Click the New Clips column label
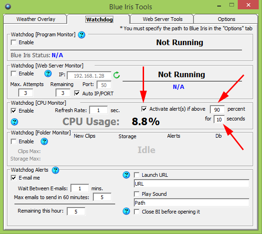 click(84, 136)
